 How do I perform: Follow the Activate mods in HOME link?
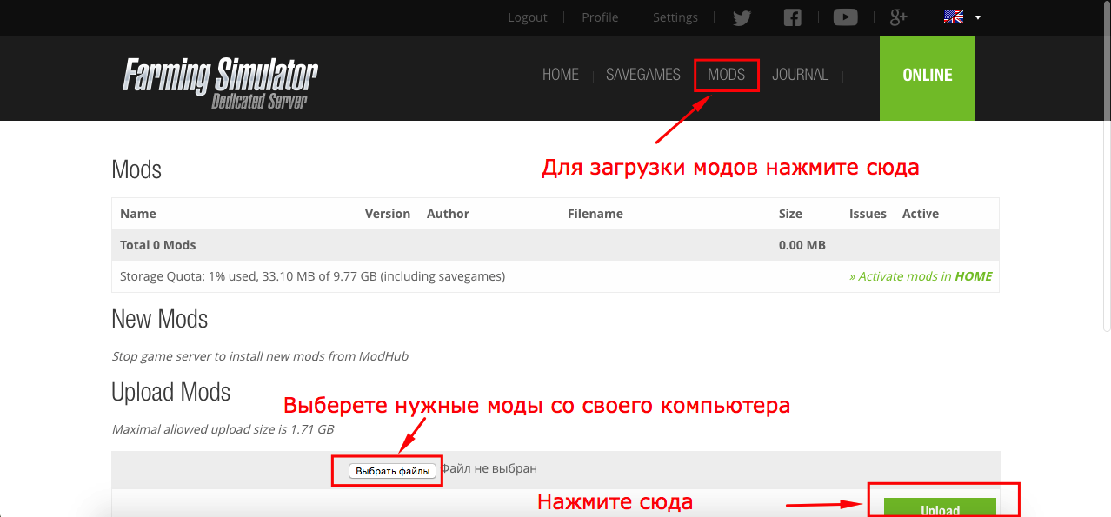921,276
